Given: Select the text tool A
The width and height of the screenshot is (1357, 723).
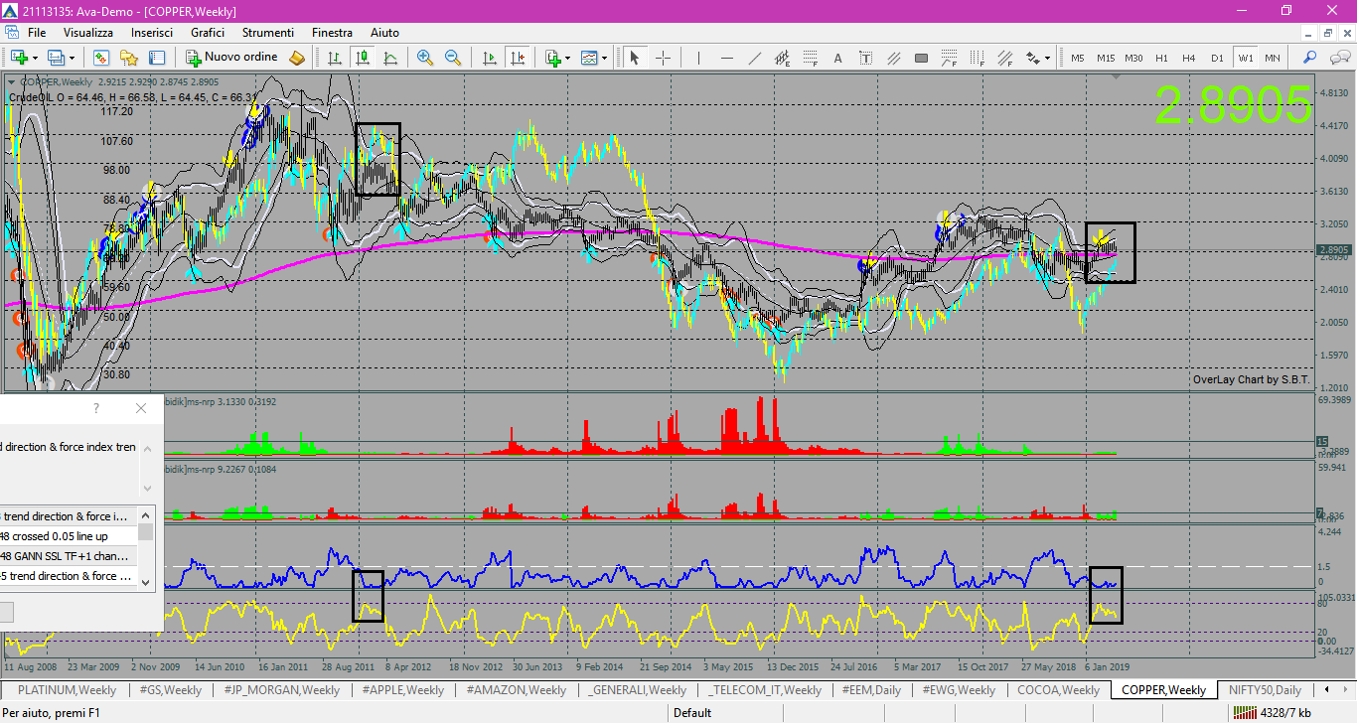Looking at the screenshot, I should [838, 58].
